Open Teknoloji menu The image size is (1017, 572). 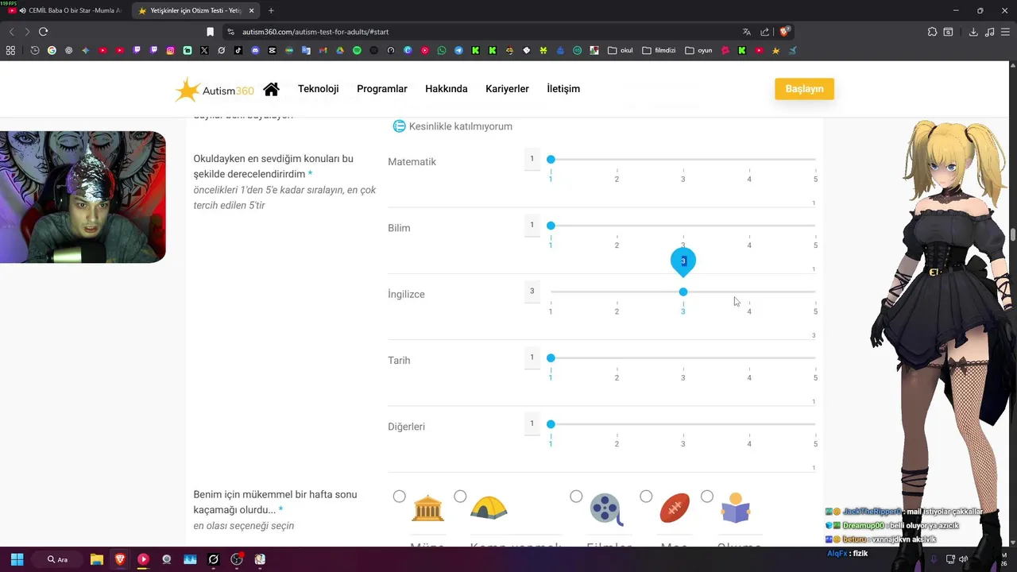click(x=318, y=89)
